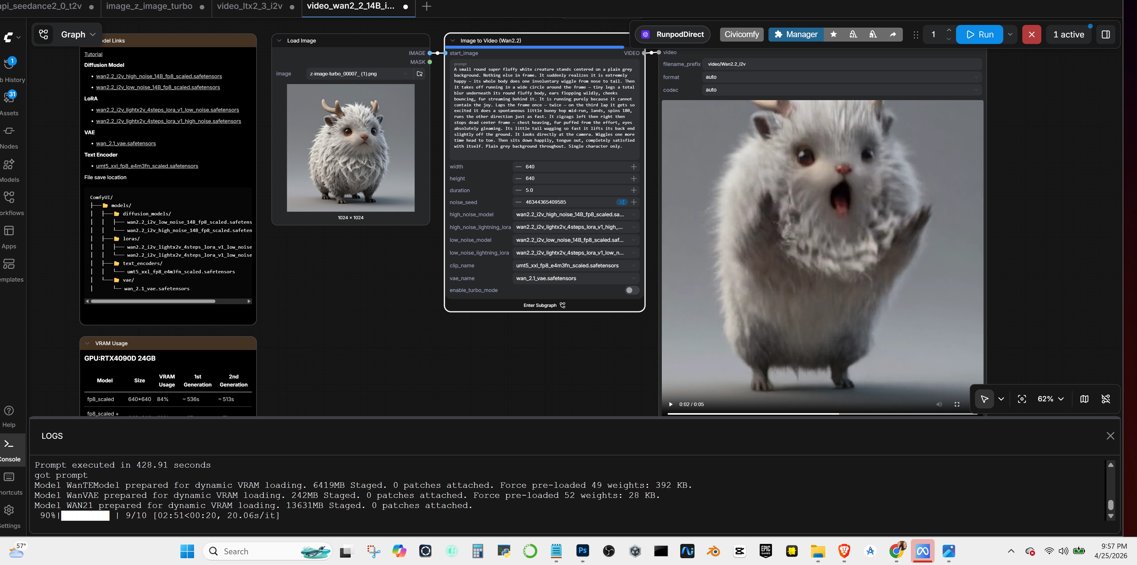Image resolution: width=1137 pixels, height=565 pixels.
Task: Toggle the Console panel in the sidebar
Action: point(9,449)
